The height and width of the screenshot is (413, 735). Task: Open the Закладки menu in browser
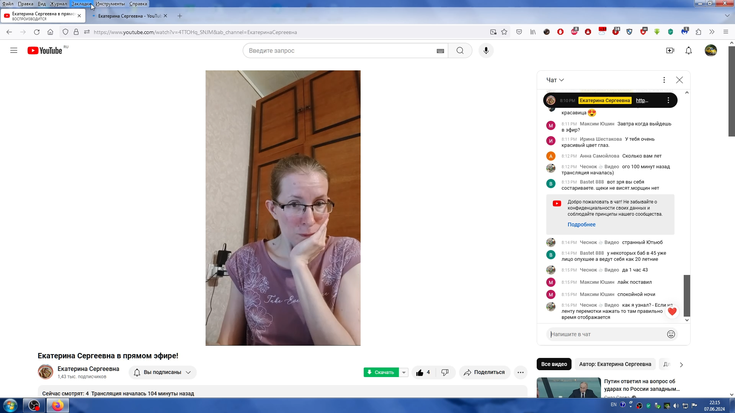click(x=81, y=3)
